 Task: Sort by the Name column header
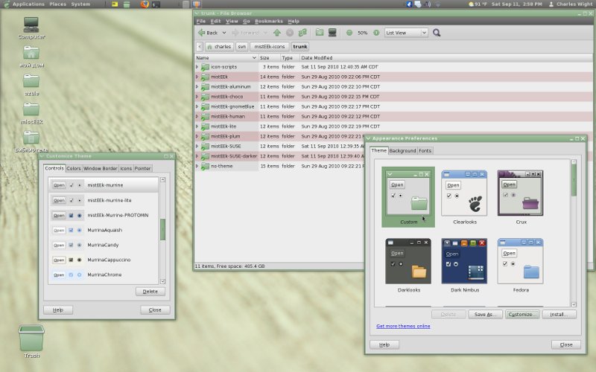[x=226, y=58]
